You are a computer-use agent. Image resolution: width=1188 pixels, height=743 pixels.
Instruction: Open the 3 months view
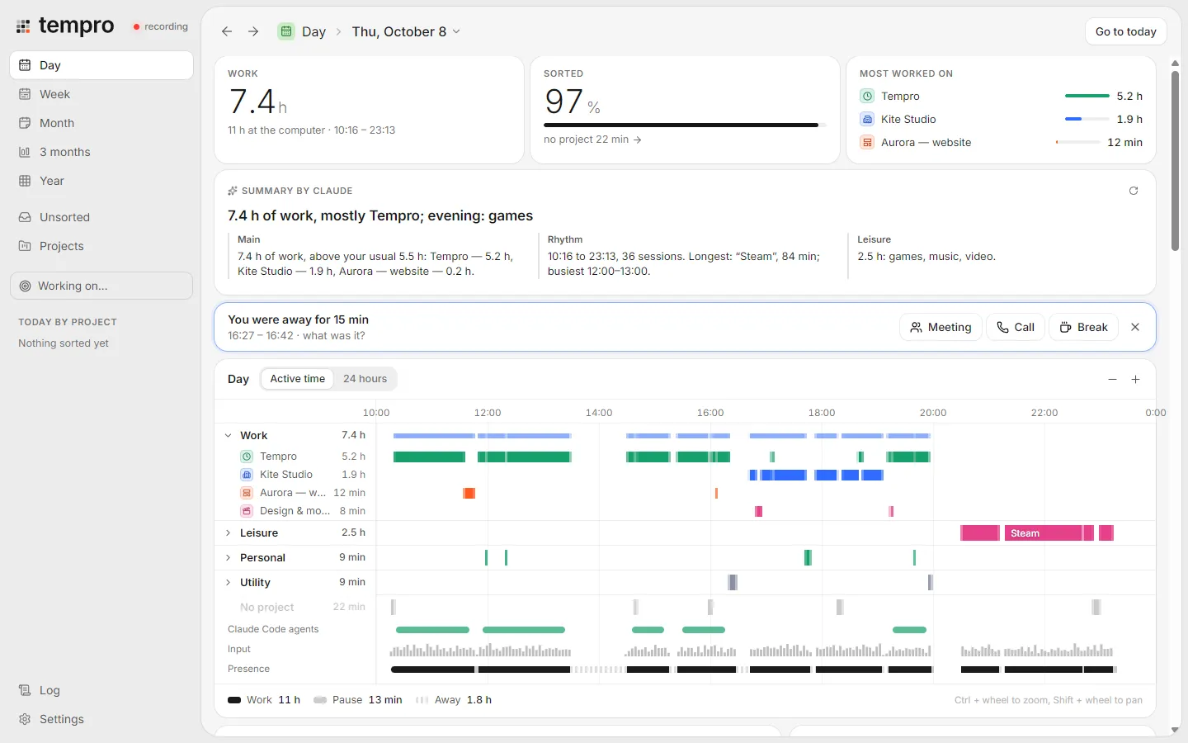tap(101, 152)
